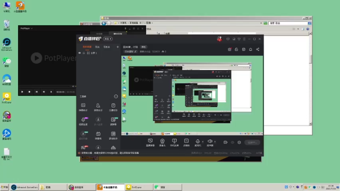Open streaming settings gear icon

(239, 142)
